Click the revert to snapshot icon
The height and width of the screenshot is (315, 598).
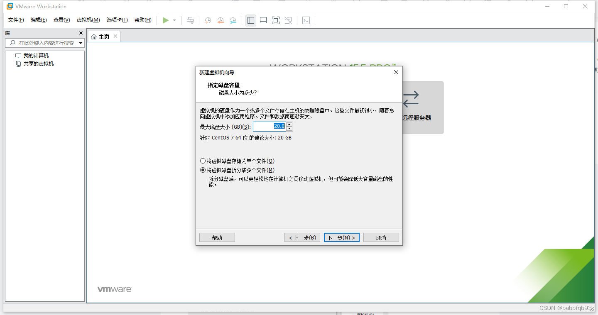point(221,20)
